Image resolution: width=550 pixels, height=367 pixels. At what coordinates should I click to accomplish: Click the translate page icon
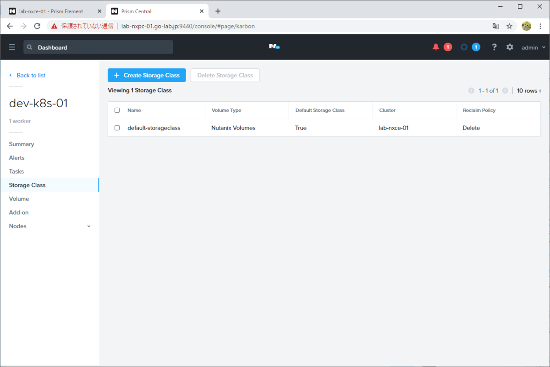[495, 26]
